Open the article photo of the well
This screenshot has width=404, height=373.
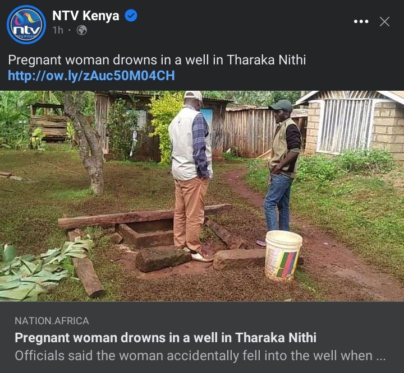tap(202, 196)
